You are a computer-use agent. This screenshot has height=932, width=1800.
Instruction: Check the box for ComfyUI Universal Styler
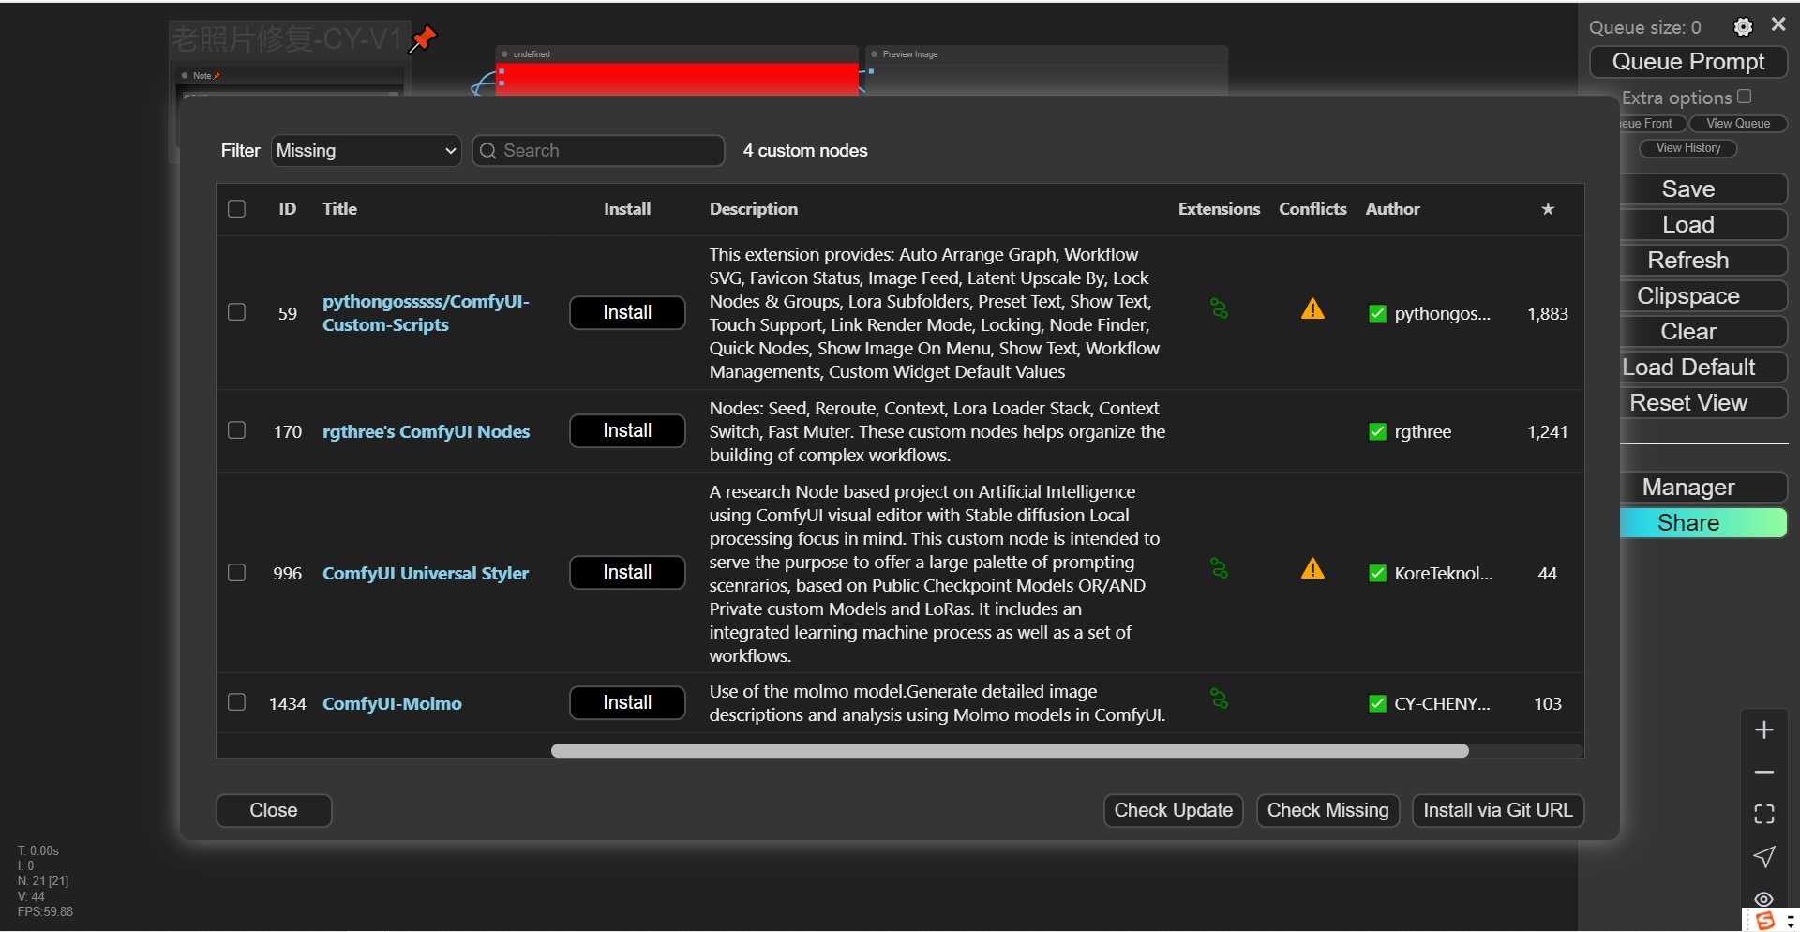[x=236, y=572]
